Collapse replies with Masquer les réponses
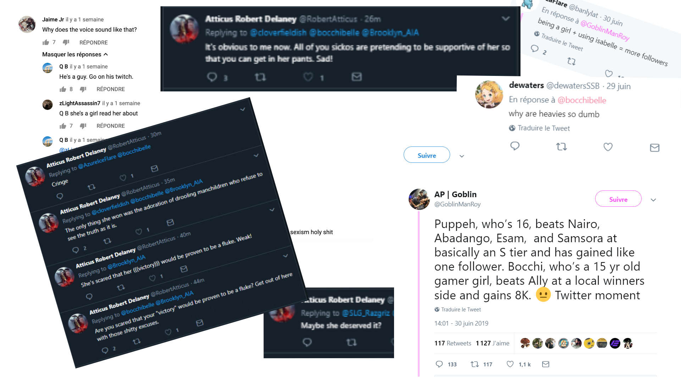The width and height of the screenshot is (681, 383). pyautogui.click(x=75, y=54)
